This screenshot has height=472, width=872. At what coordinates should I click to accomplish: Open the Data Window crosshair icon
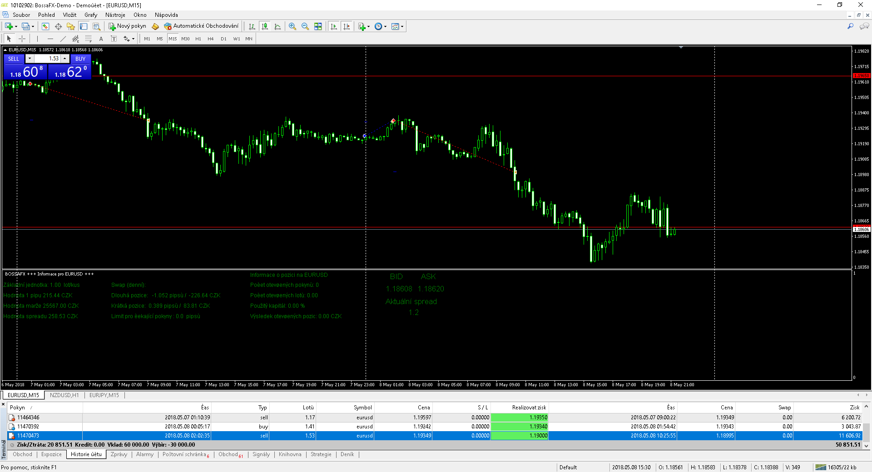58,26
